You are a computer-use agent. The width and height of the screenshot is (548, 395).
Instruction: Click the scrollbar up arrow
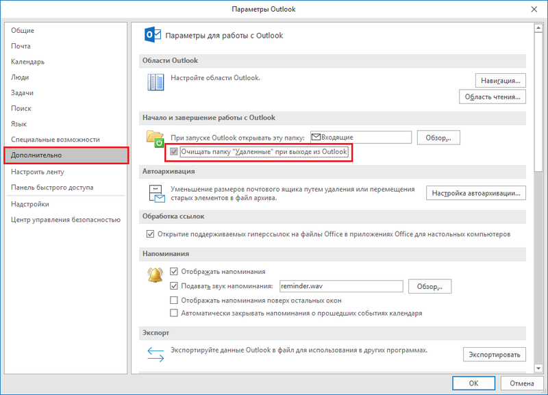(538, 28)
